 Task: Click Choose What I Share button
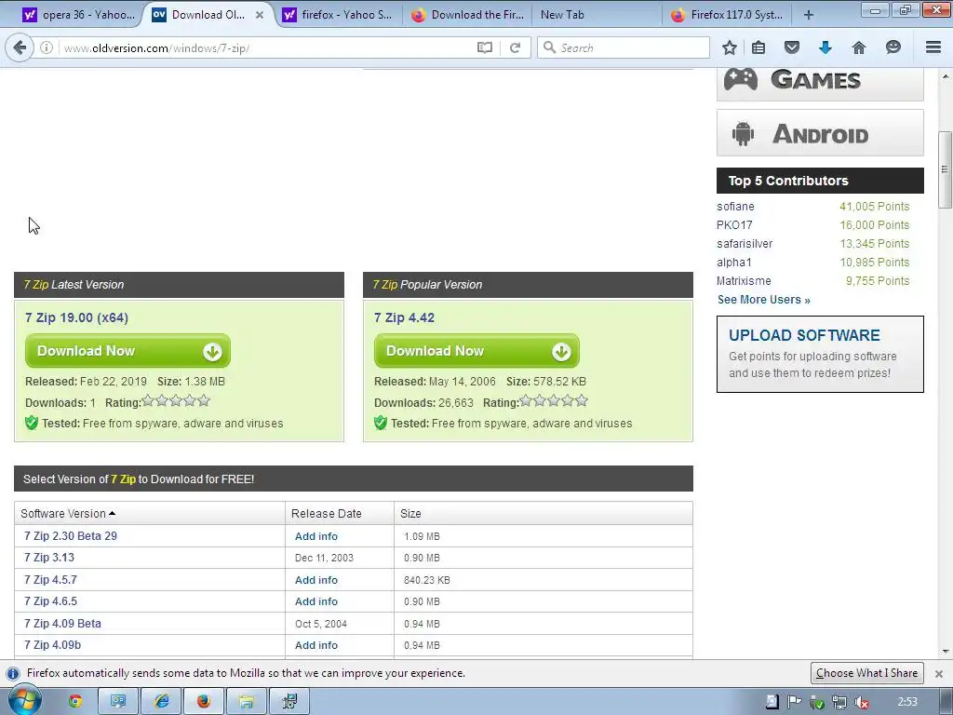tap(866, 673)
